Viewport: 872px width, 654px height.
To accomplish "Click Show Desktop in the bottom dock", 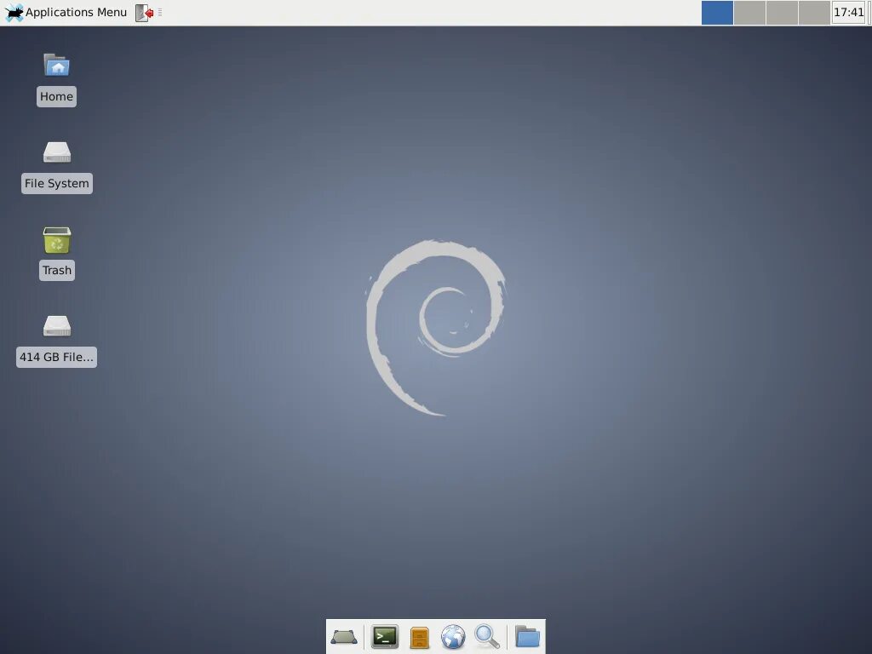I will coord(344,637).
